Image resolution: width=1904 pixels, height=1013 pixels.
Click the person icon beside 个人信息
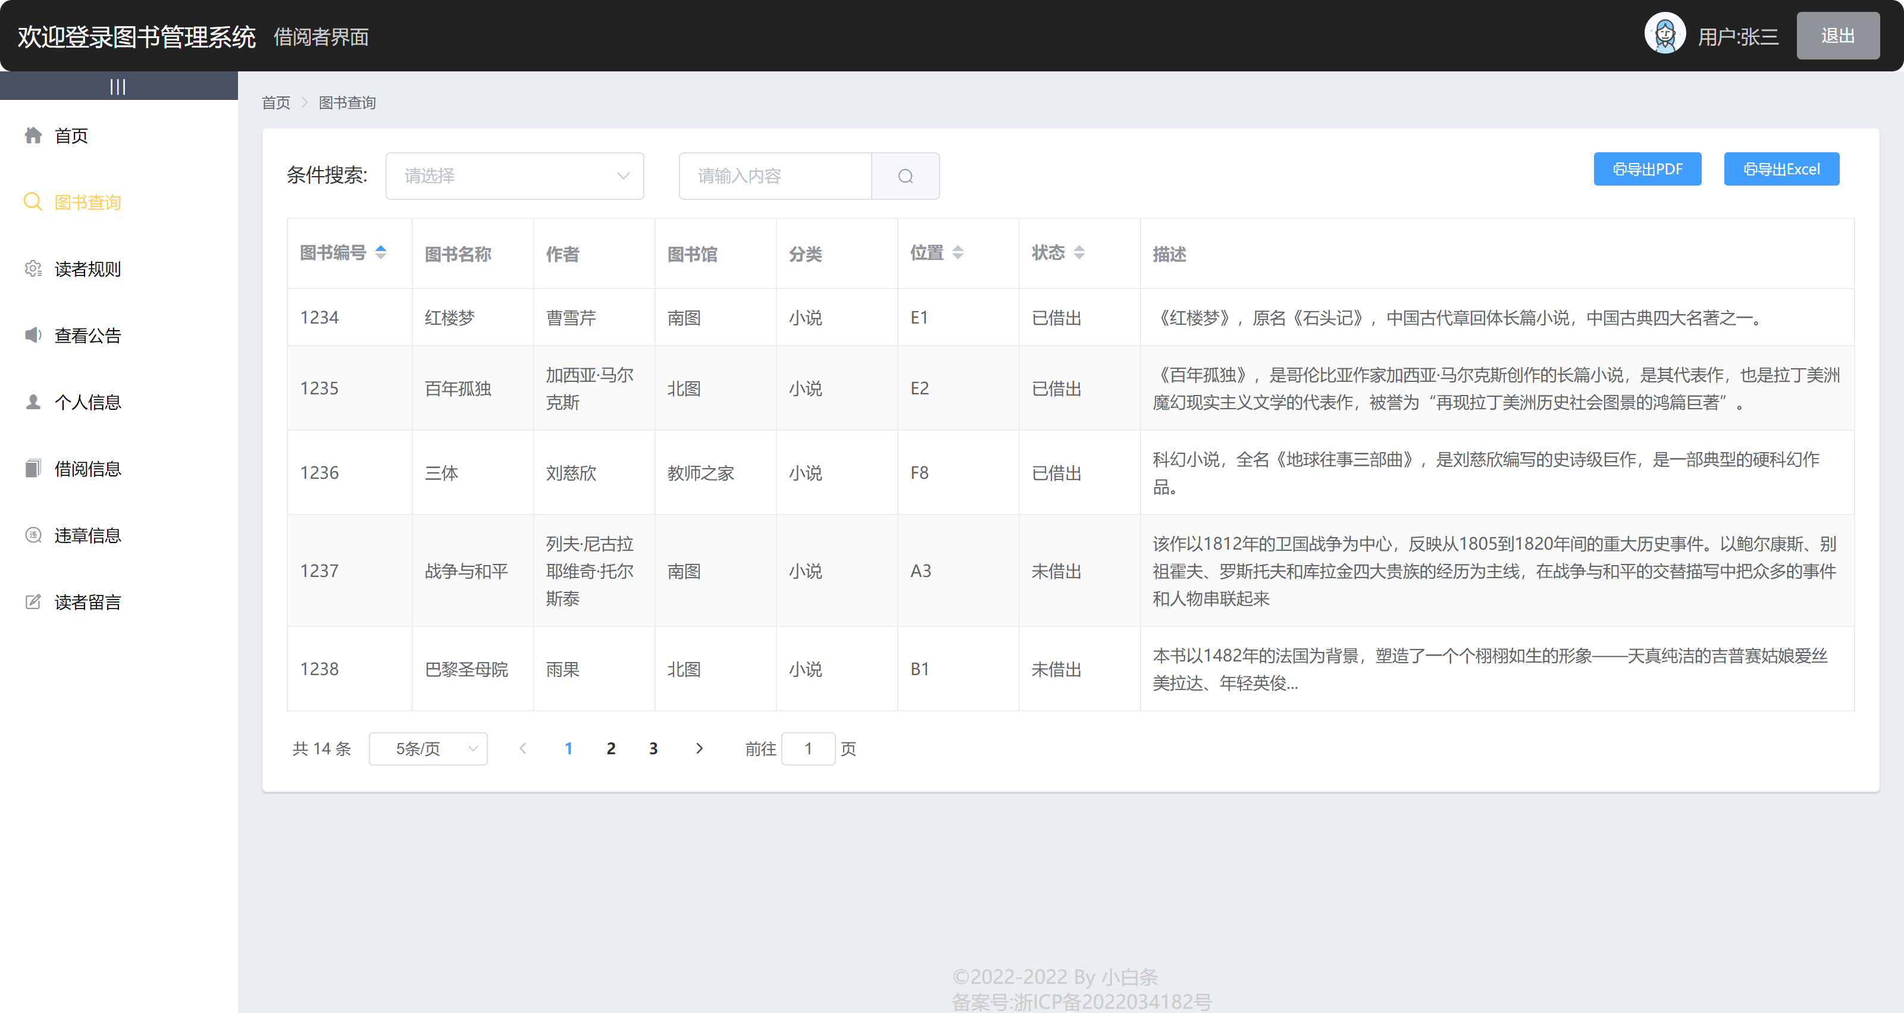(x=33, y=402)
